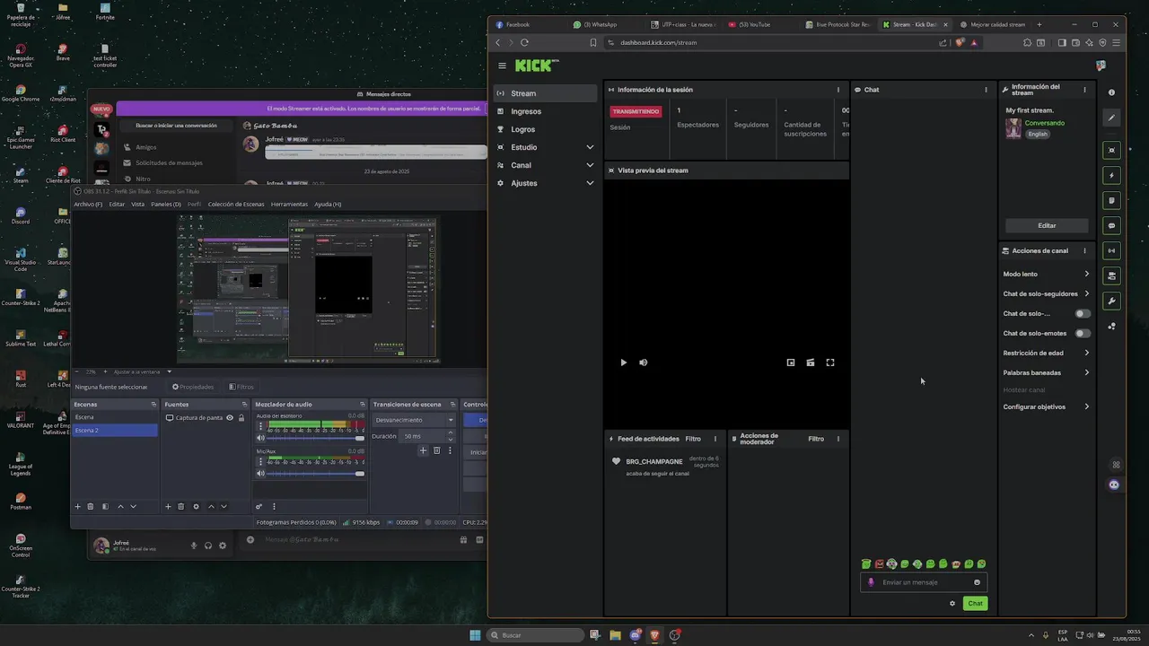The height and width of the screenshot is (646, 1149).
Task: Mute the stream preview volume
Action: (643, 362)
